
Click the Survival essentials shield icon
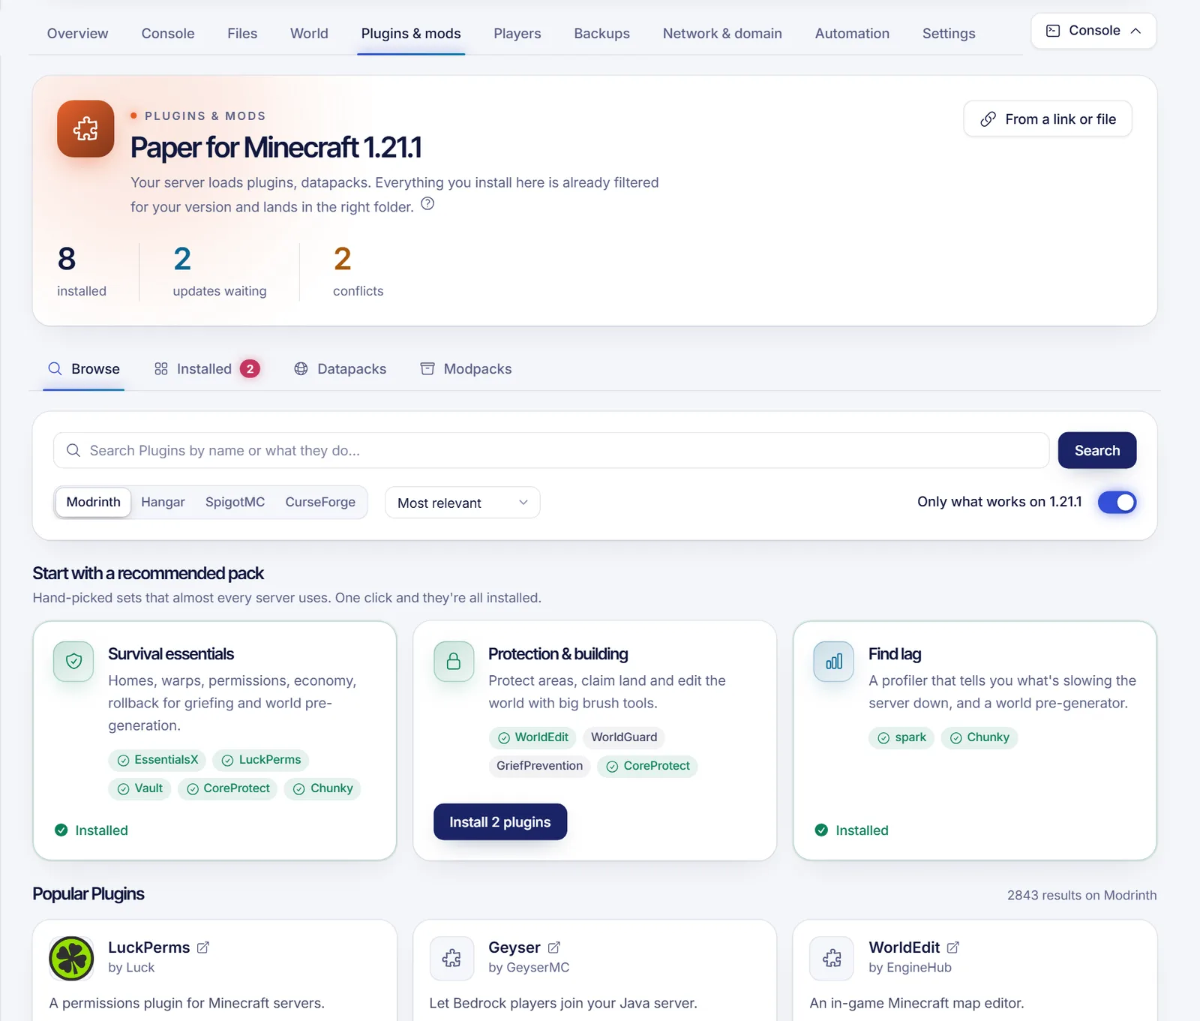point(73,662)
